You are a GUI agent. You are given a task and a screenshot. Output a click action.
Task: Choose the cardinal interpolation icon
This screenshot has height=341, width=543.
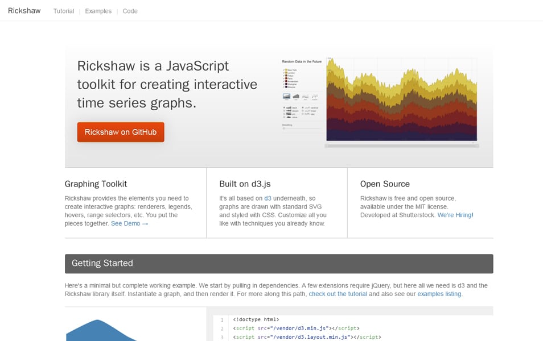pos(302,107)
